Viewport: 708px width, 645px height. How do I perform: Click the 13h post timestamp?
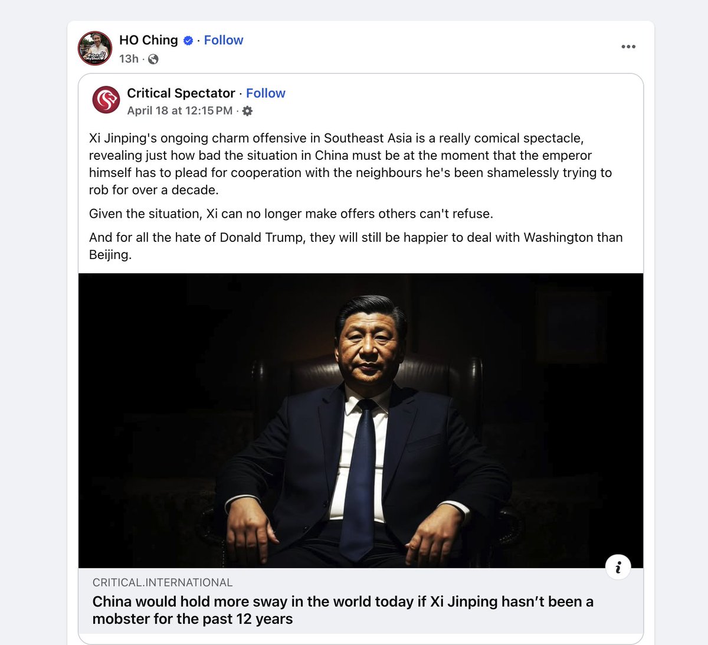coord(129,58)
